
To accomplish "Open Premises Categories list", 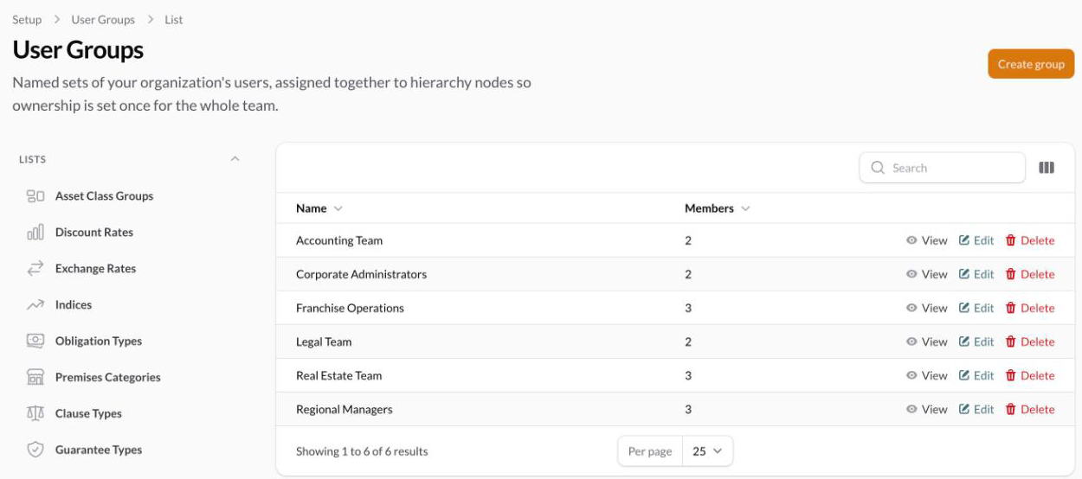I will coord(108,377).
